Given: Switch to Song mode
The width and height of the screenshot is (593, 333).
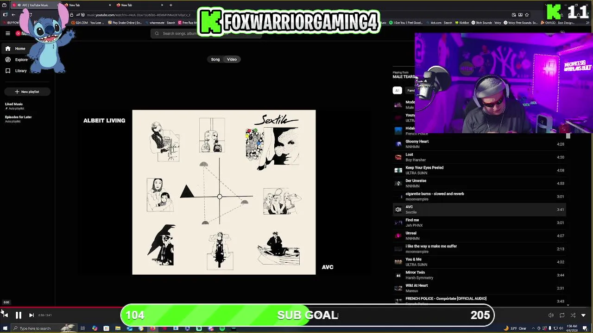Looking at the screenshot, I should [x=215, y=59].
